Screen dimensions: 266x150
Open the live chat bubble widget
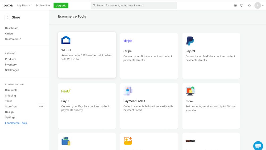tap(258, 146)
